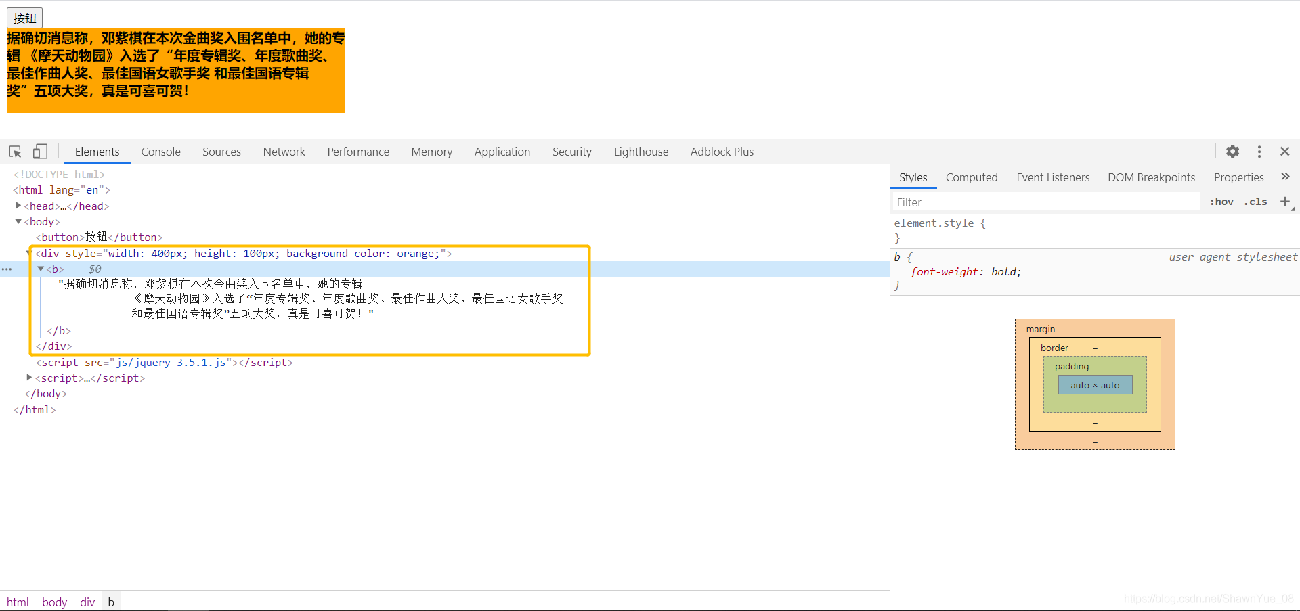This screenshot has width=1300, height=611.
Task: Click the orange paragraph block on page
Action: point(176,71)
